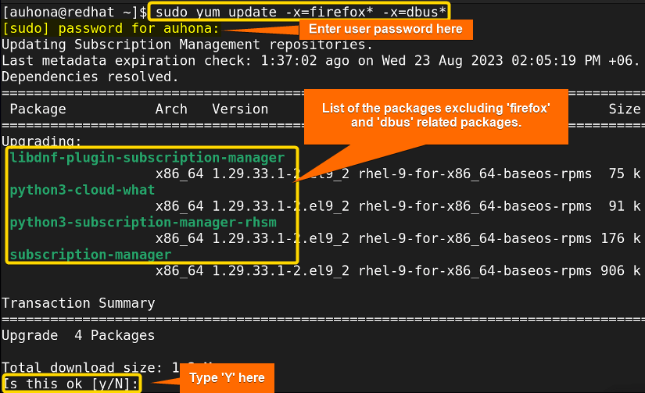Click the 'Is this ok [y/N]:' prompt
The height and width of the screenshot is (393, 645).
tap(71, 384)
